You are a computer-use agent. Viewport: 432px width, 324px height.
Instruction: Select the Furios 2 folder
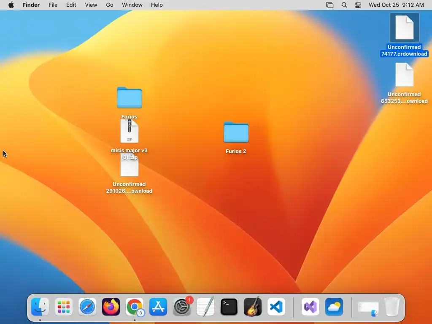pos(236,132)
